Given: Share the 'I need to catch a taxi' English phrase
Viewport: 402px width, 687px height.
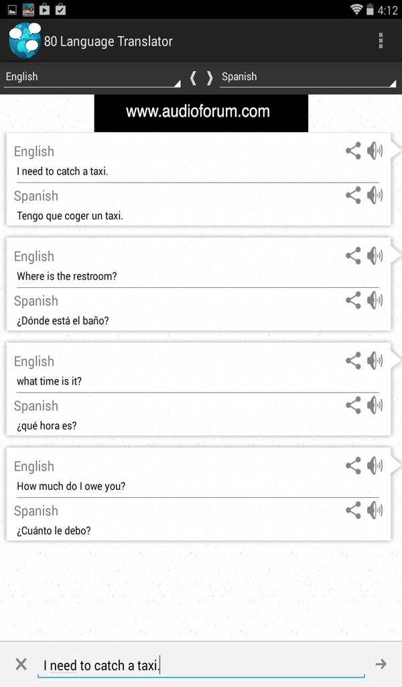Looking at the screenshot, I should click(353, 151).
